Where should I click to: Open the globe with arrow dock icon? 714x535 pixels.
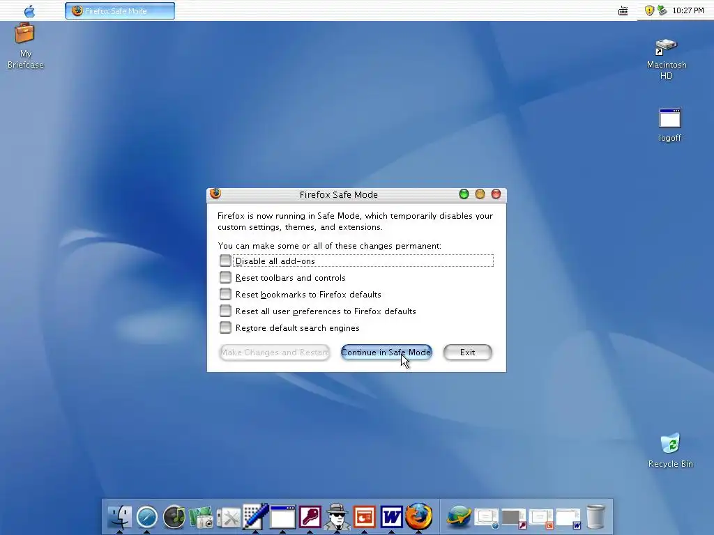coord(459,517)
